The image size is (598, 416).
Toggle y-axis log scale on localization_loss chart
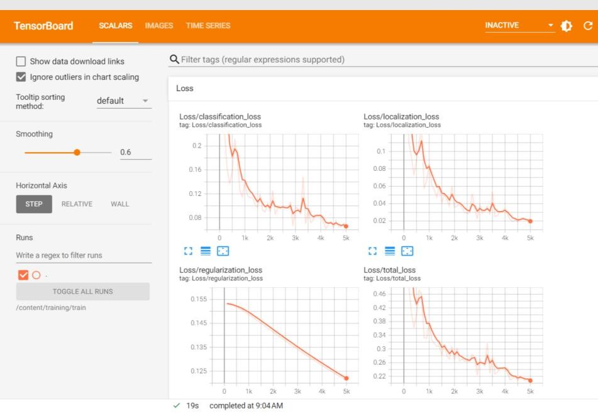click(x=389, y=251)
